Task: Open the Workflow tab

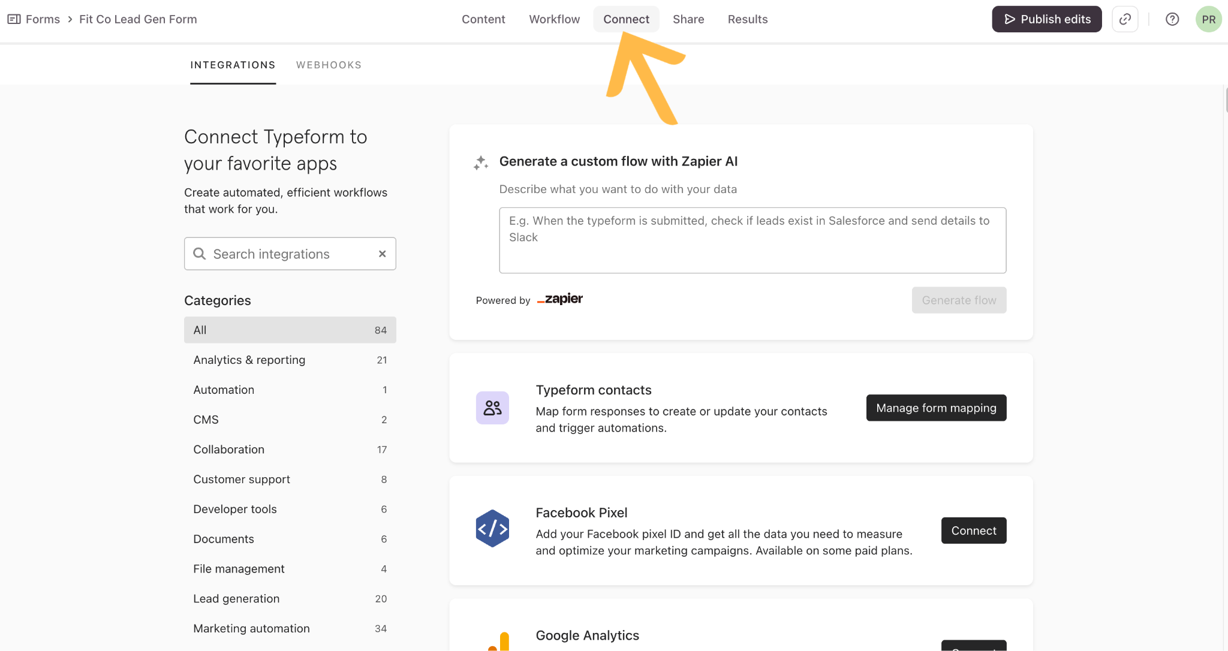Action: [x=554, y=19]
